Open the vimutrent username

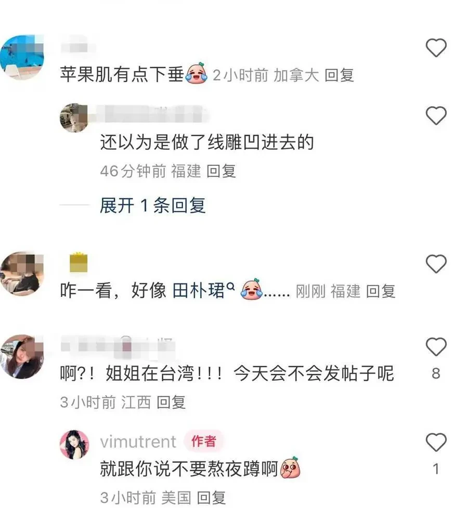138,441
